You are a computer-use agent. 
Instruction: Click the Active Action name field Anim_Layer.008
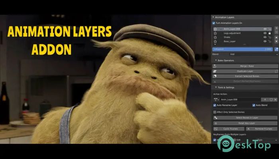[x=240, y=100]
